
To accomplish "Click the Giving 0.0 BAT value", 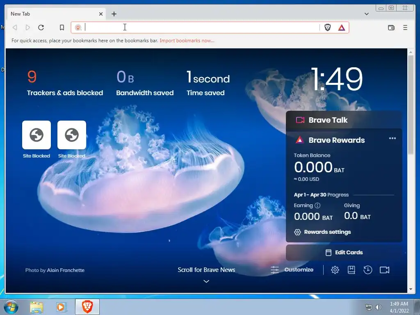I will tap(357, 216).
